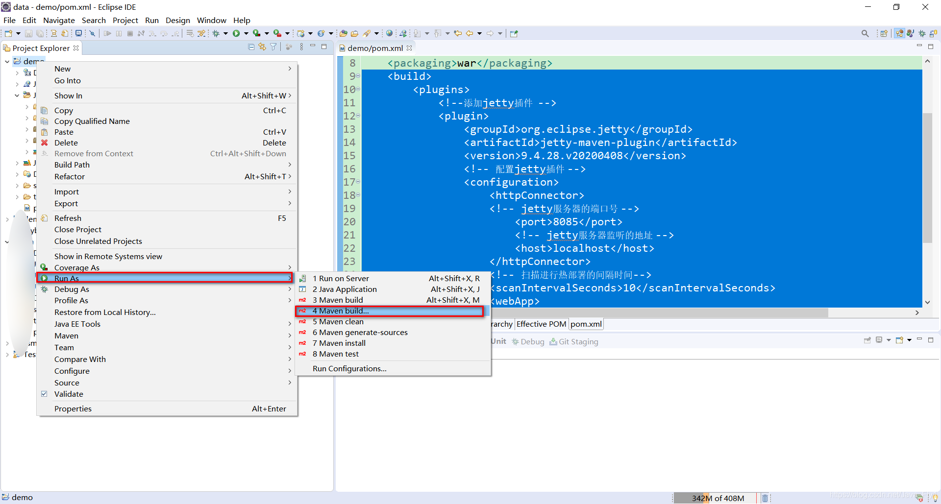Click the web browser globe icon
The image size is (941, 504).
tap(389, 33)
